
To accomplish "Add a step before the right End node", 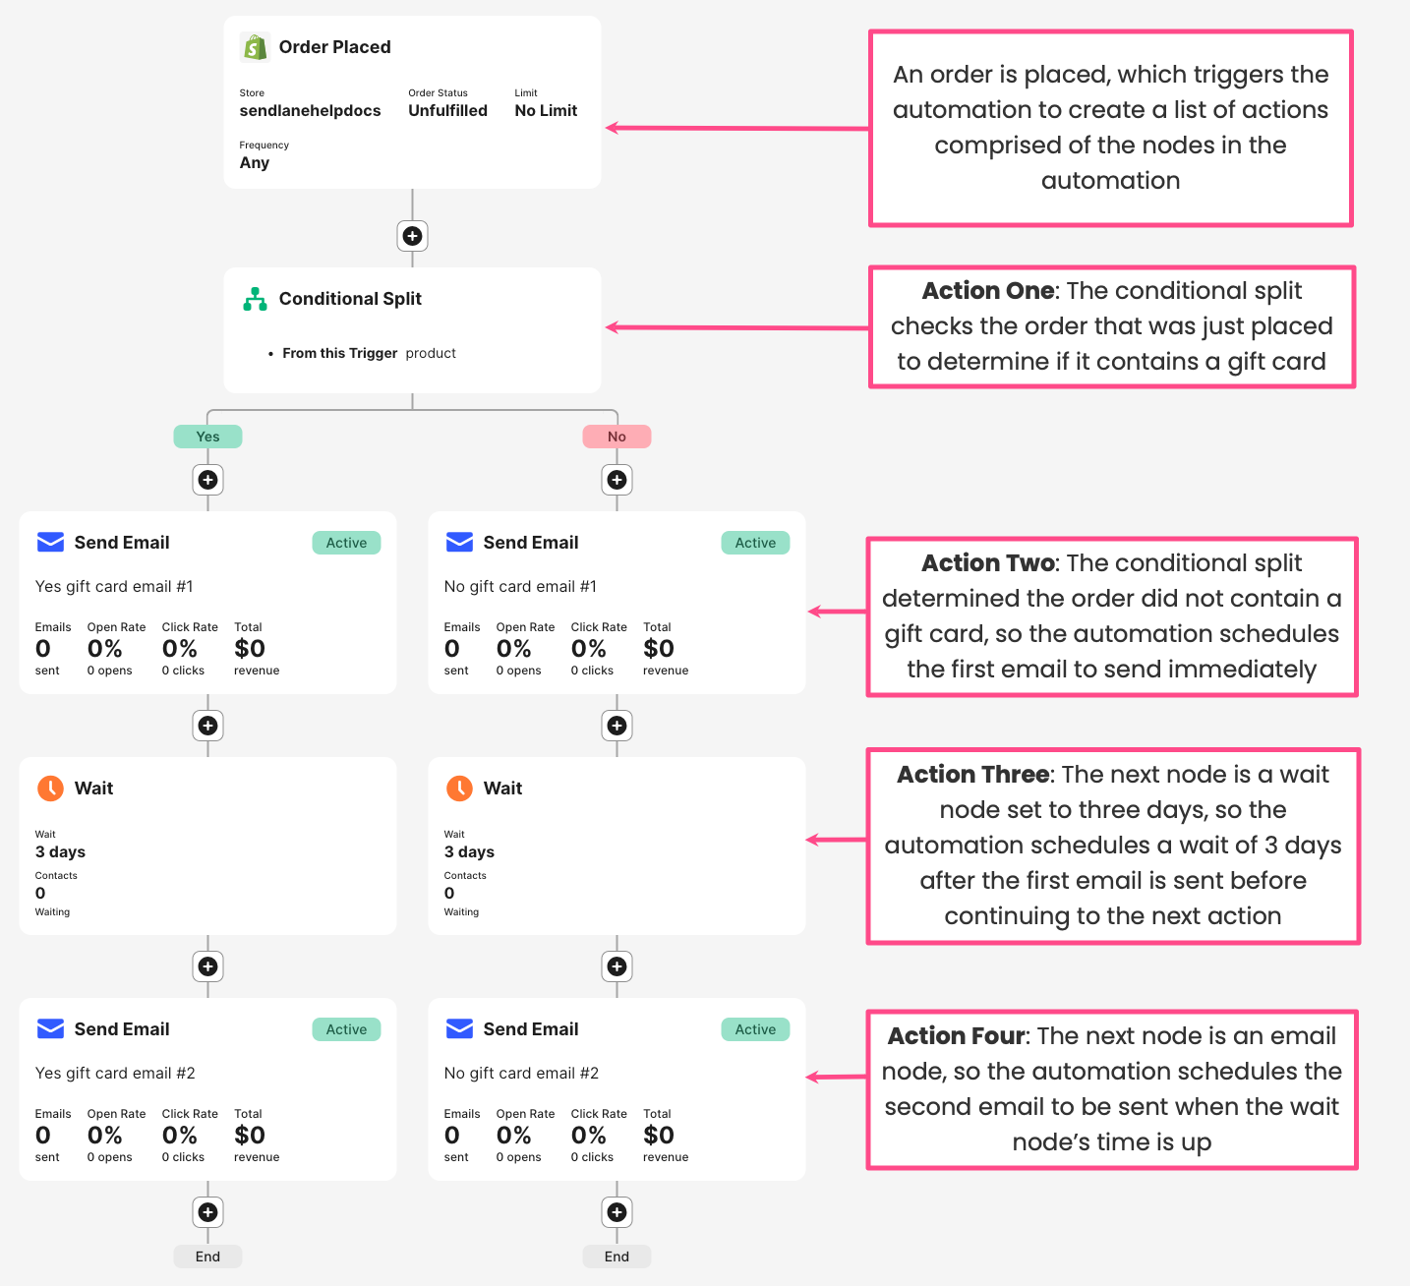I will (x=617, y=1212).
